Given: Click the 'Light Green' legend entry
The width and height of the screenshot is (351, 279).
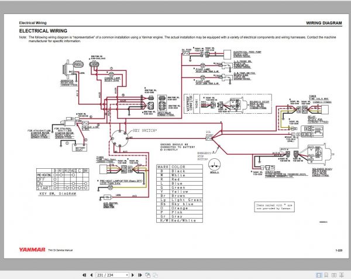Looking at the screenshot, I should coord(186,200).
